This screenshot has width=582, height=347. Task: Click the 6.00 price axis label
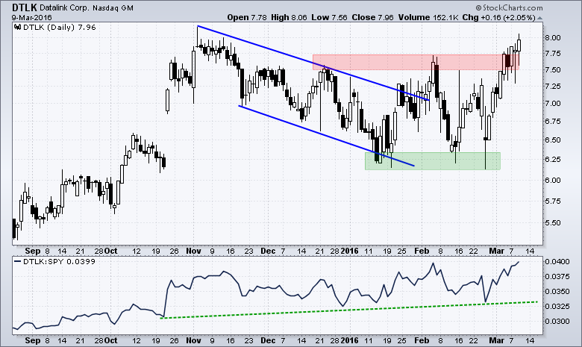(553, 180)
